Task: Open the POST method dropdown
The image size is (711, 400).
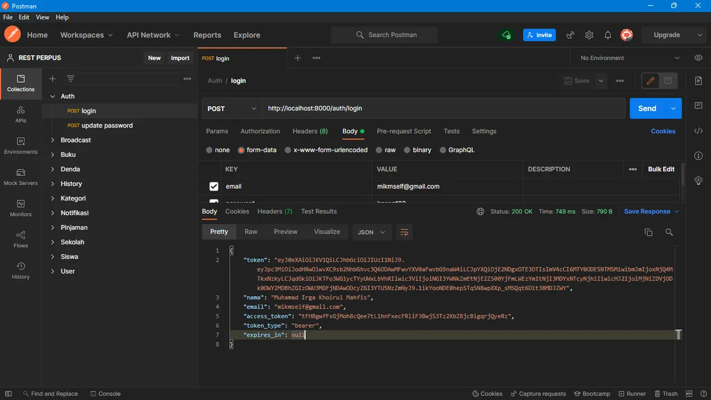Action: pyautogui.click(x=232, y=109)
